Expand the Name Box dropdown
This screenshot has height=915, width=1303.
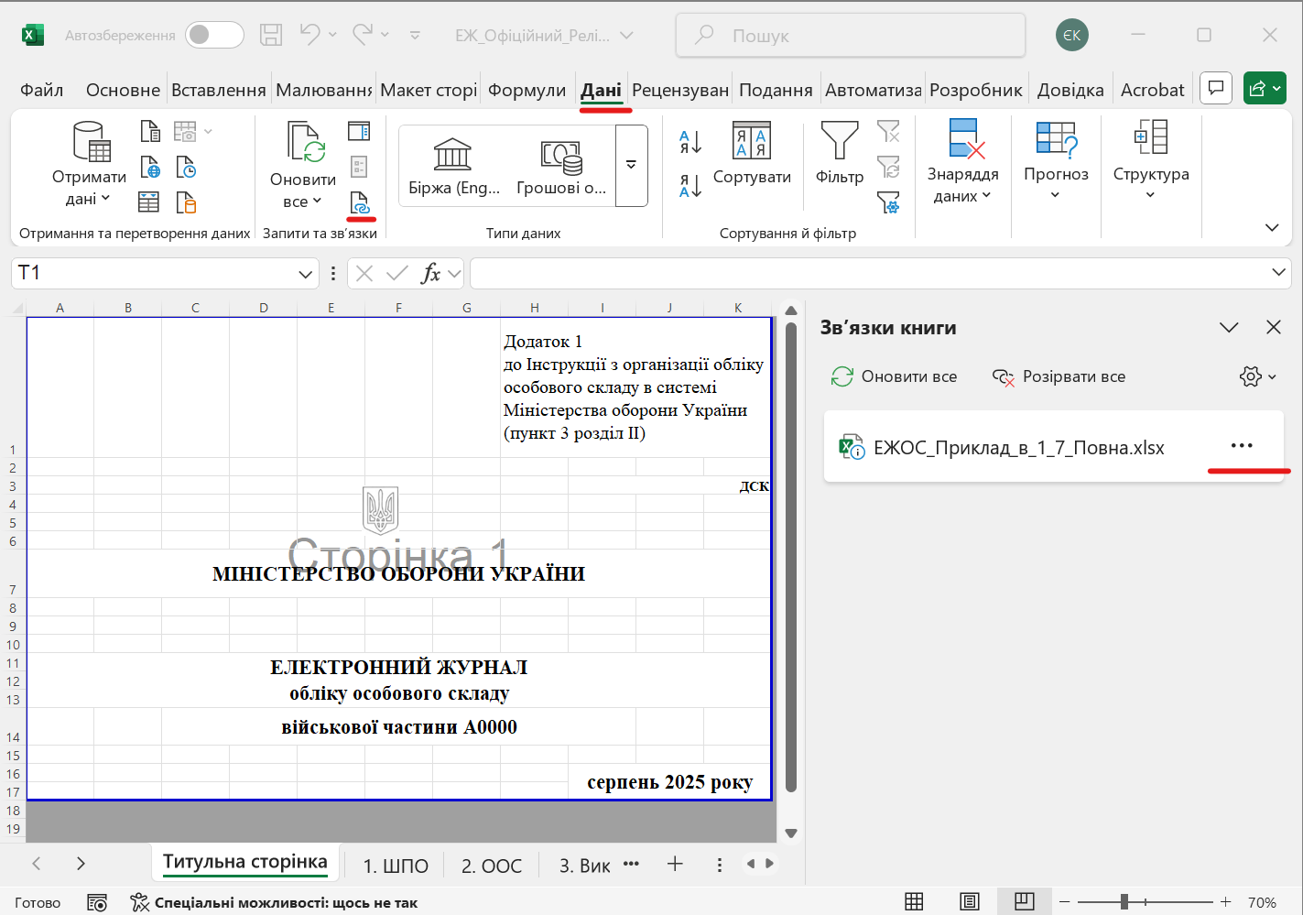[x=305, y=274]
